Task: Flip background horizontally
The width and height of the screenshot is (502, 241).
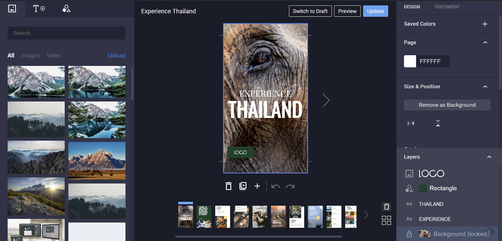Action: 411,123
